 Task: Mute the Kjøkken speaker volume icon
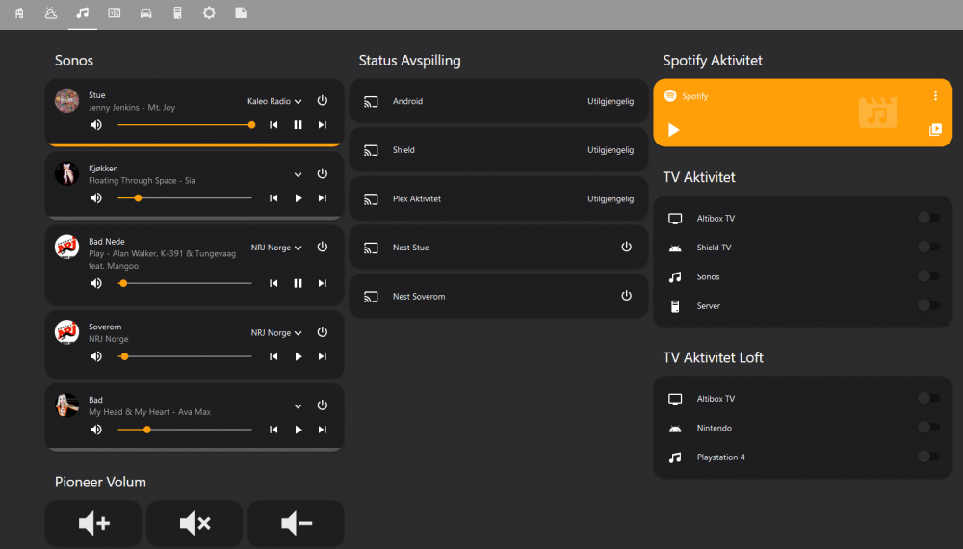click(96, 198)
